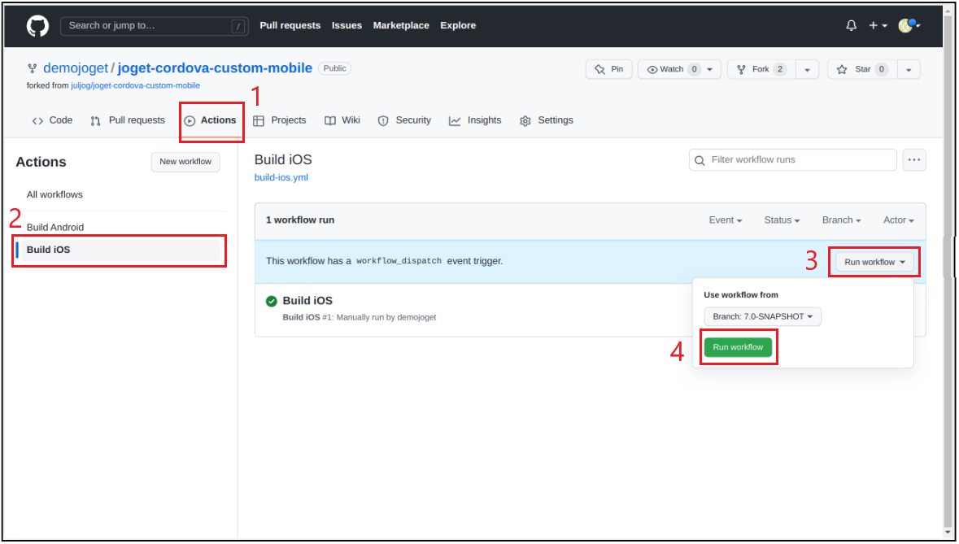
Task: Open the plus create-new menu
Action: pyautogui.click(x=878, y=26)
